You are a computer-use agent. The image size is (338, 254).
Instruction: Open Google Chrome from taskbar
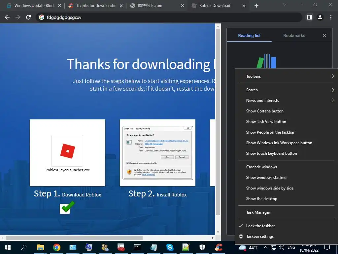[56, 247]
